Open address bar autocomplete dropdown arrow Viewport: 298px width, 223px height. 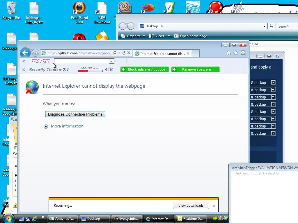(119, 53)
